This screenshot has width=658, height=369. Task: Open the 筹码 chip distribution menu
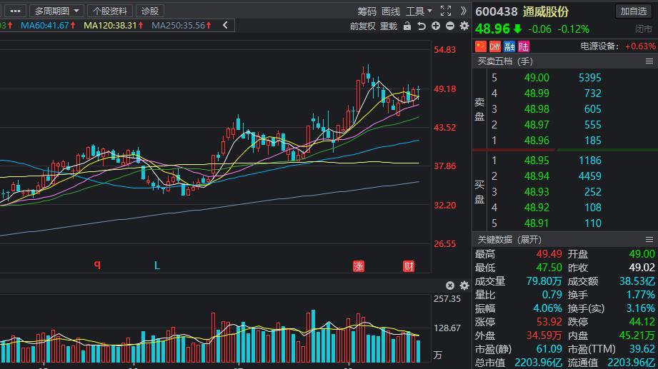click(x=367, y=11)
